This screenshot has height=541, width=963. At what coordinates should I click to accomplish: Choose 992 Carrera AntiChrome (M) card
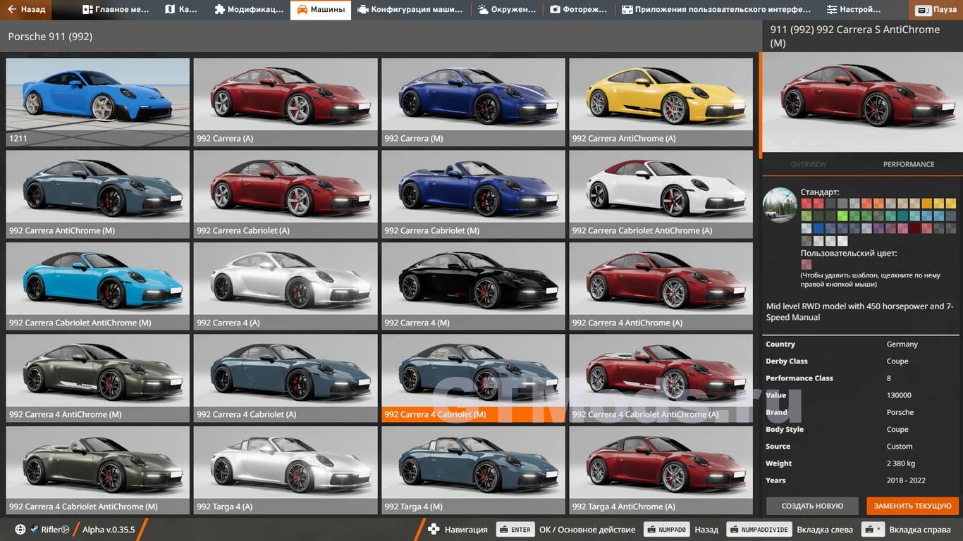[x=98, y=194]
